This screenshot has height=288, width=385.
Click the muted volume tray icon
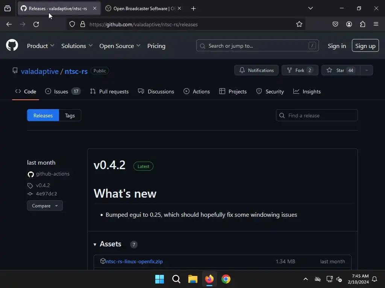(x=339, y=279)
